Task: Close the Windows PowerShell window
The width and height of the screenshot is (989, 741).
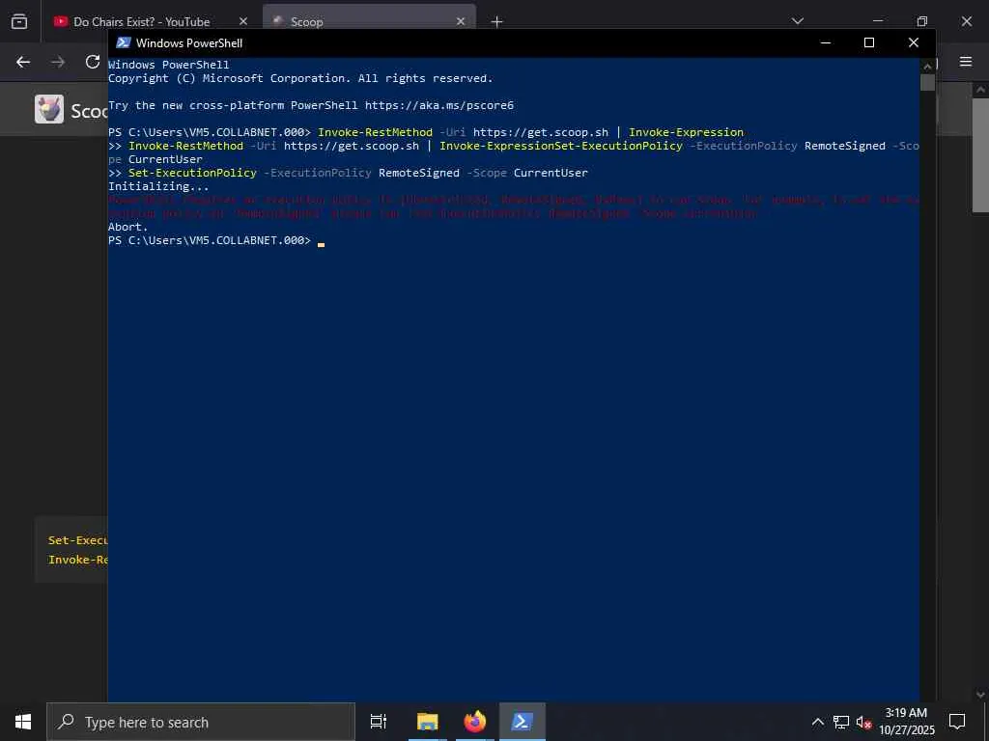Action: pos(914,42)
